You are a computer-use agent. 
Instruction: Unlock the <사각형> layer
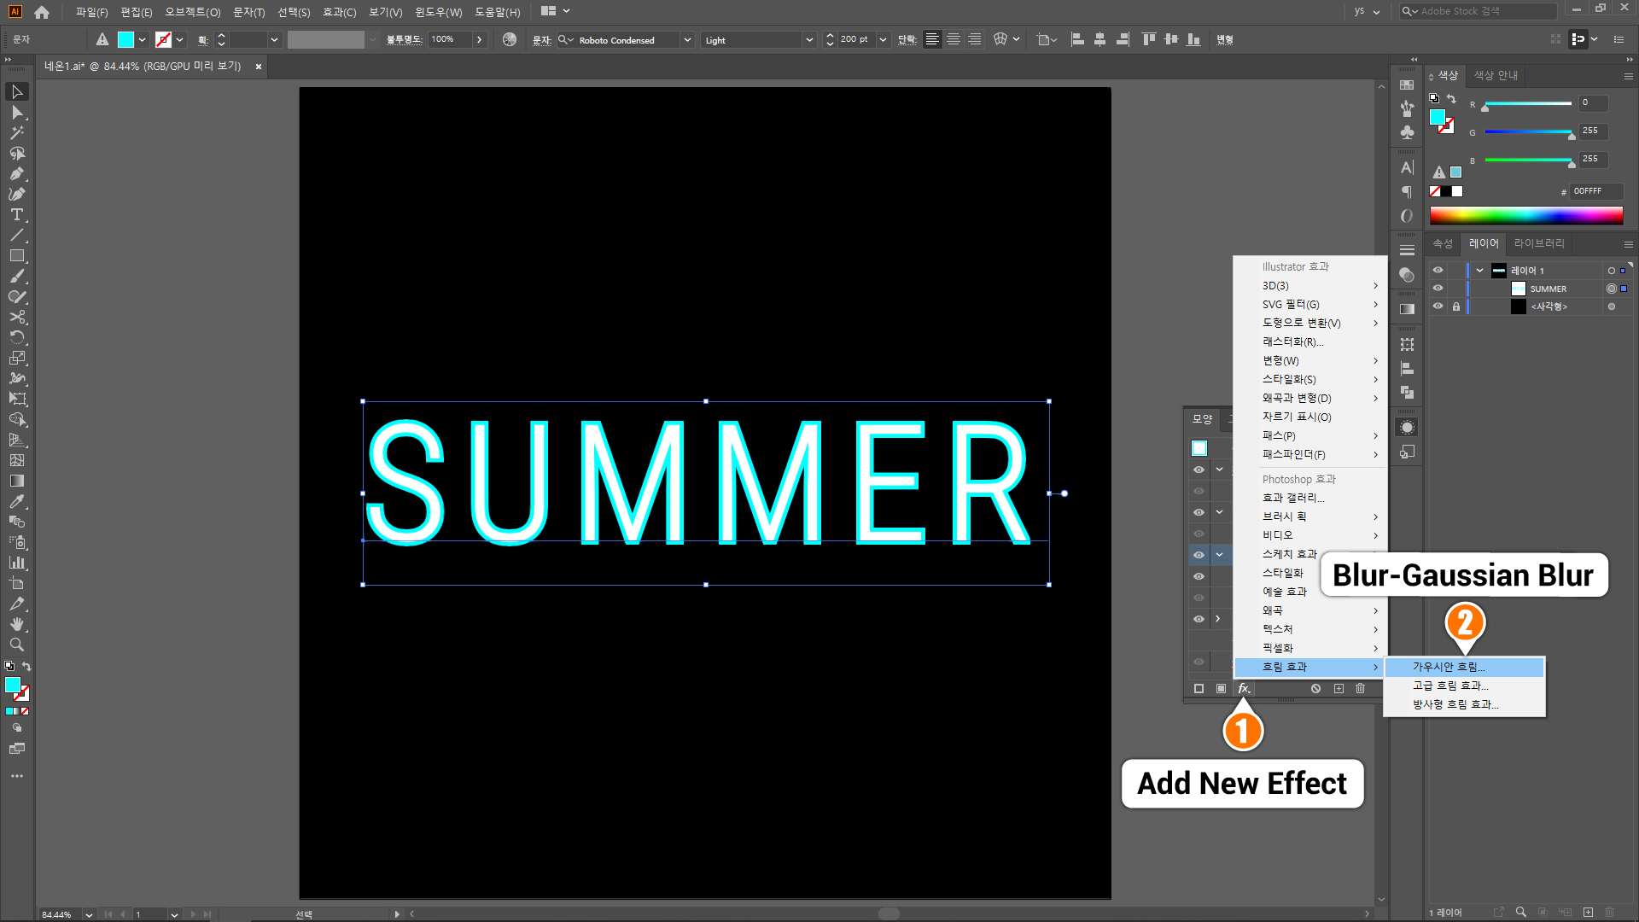tap(1456, 306)
